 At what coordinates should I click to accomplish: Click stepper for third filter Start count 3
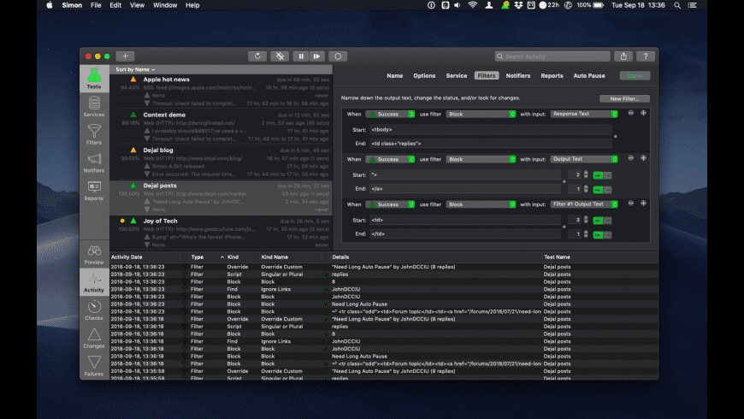point(586,220)
